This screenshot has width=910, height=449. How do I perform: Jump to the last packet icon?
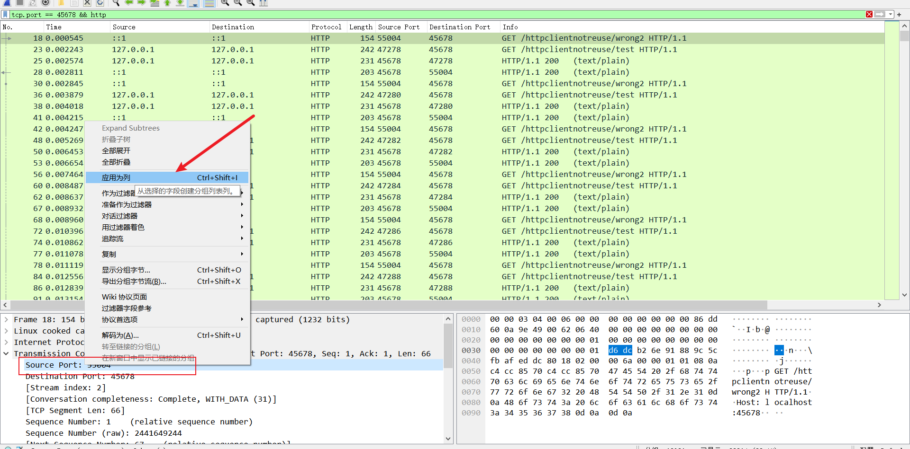click(x=180, y=3)
